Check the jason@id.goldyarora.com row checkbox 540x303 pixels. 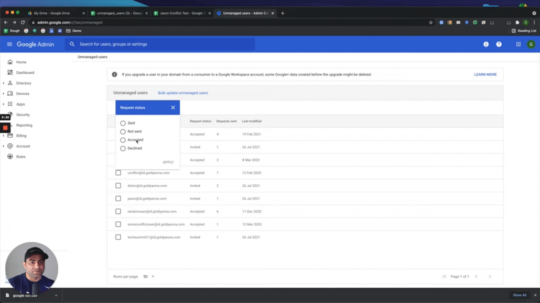click(x=118, y=198)
